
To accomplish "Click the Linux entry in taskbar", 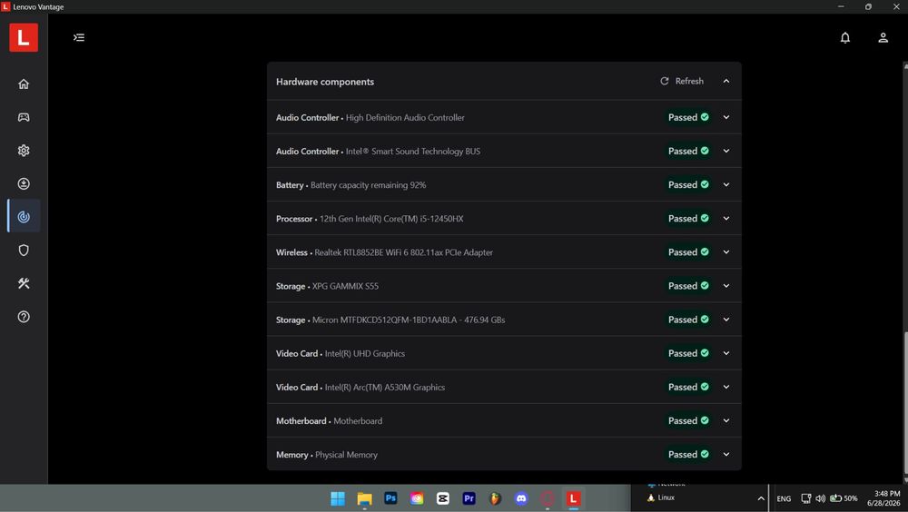I will click(x=661, y=497).
